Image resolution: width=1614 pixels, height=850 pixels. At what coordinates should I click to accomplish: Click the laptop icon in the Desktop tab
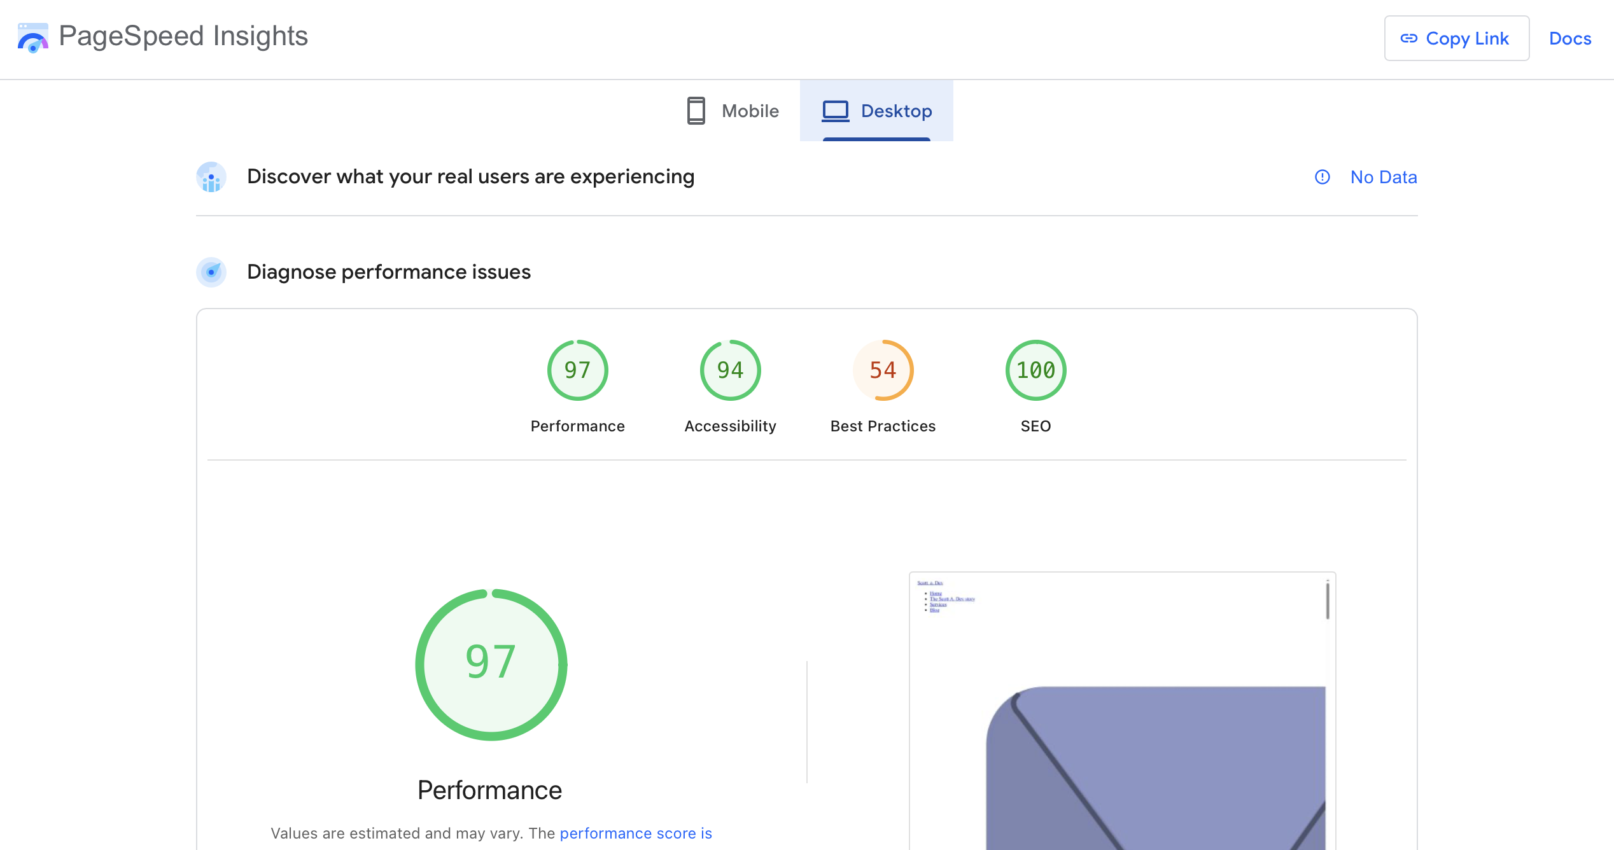834,110
